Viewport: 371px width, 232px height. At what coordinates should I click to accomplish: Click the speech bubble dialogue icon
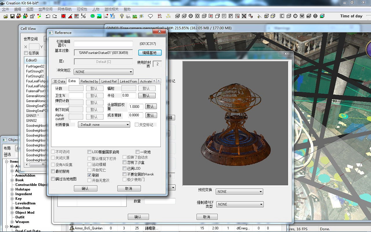150,16
